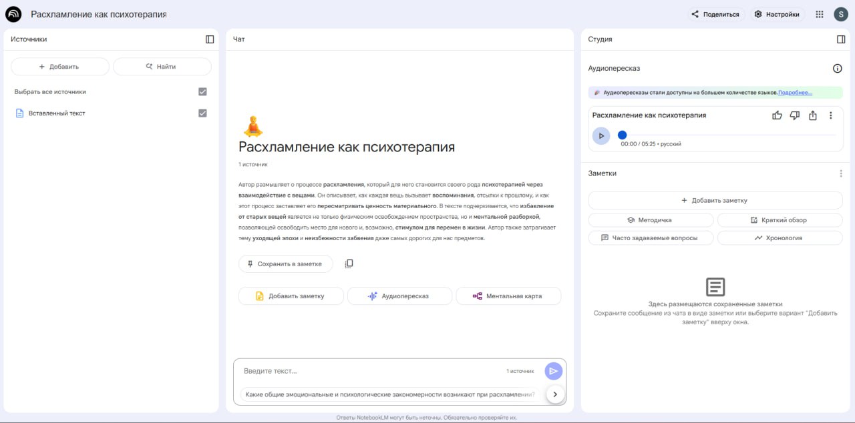
Task: Open the Google apps grid
Action: pyautogui.click(x=819, y=13)
